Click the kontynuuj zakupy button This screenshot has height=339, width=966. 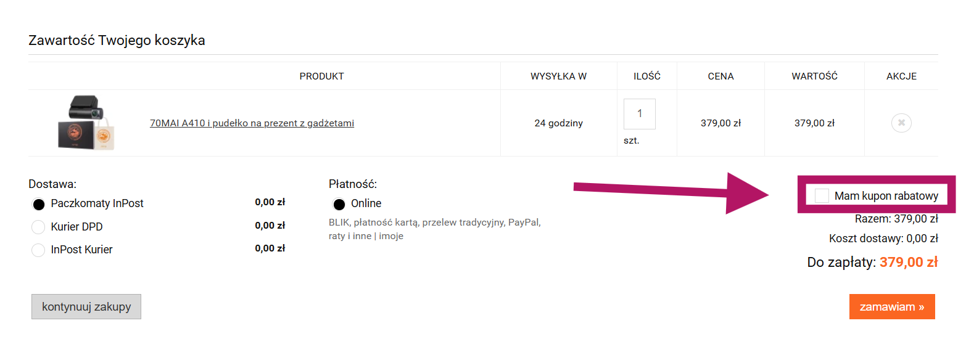tap(86, 306)
